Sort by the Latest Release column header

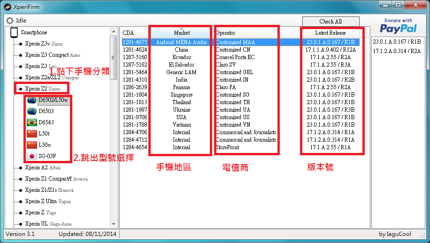click(330, 33)
